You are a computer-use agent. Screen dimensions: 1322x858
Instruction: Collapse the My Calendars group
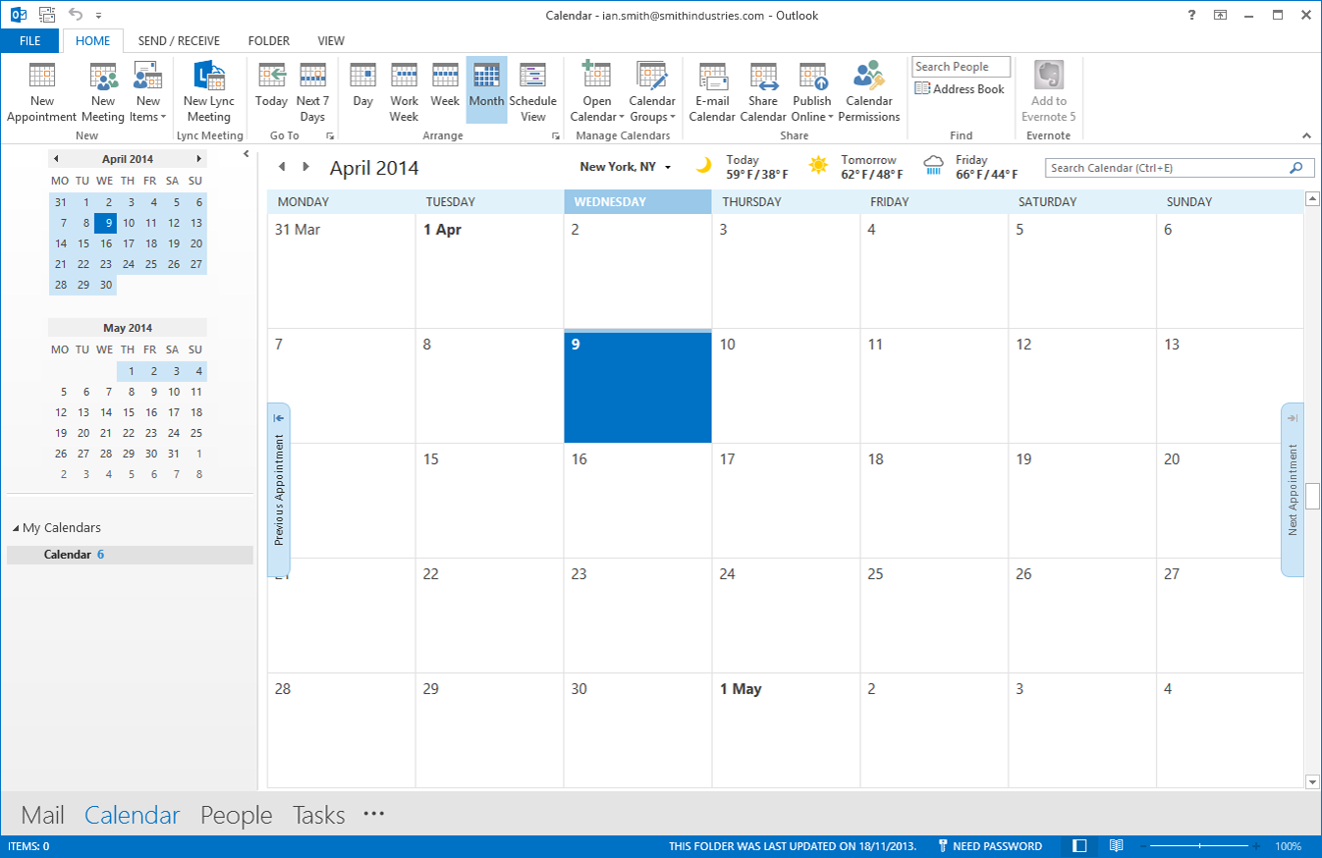(x=16, y=528)
